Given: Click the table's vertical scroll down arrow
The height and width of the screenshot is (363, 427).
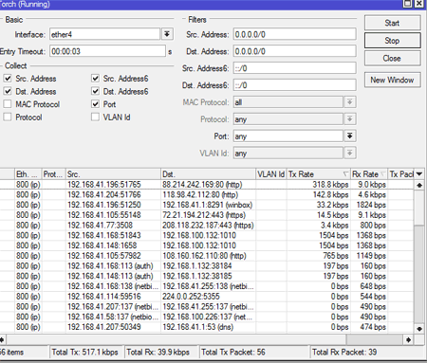Looking at the screenshot, I should (x=419, y=329).
